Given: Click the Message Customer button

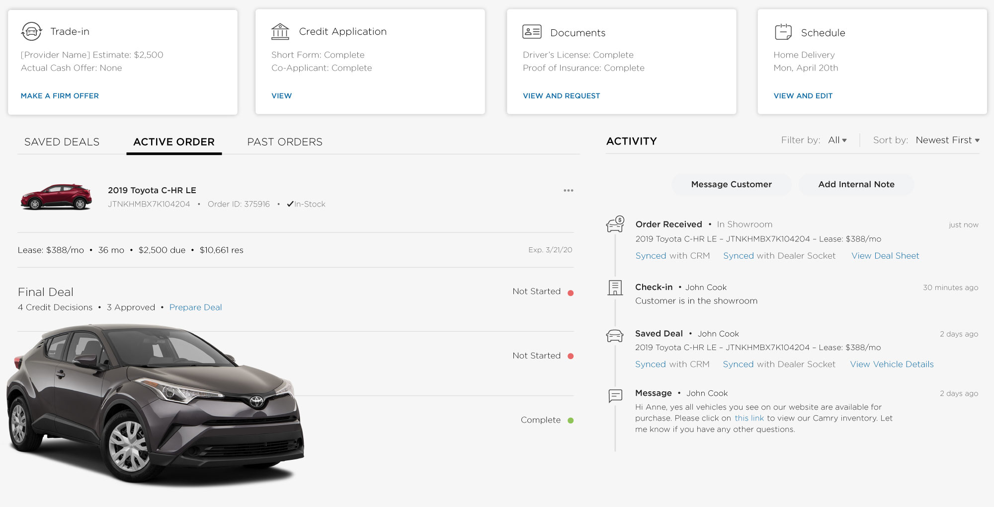Looking at the screenshot, I should point(732,184).
